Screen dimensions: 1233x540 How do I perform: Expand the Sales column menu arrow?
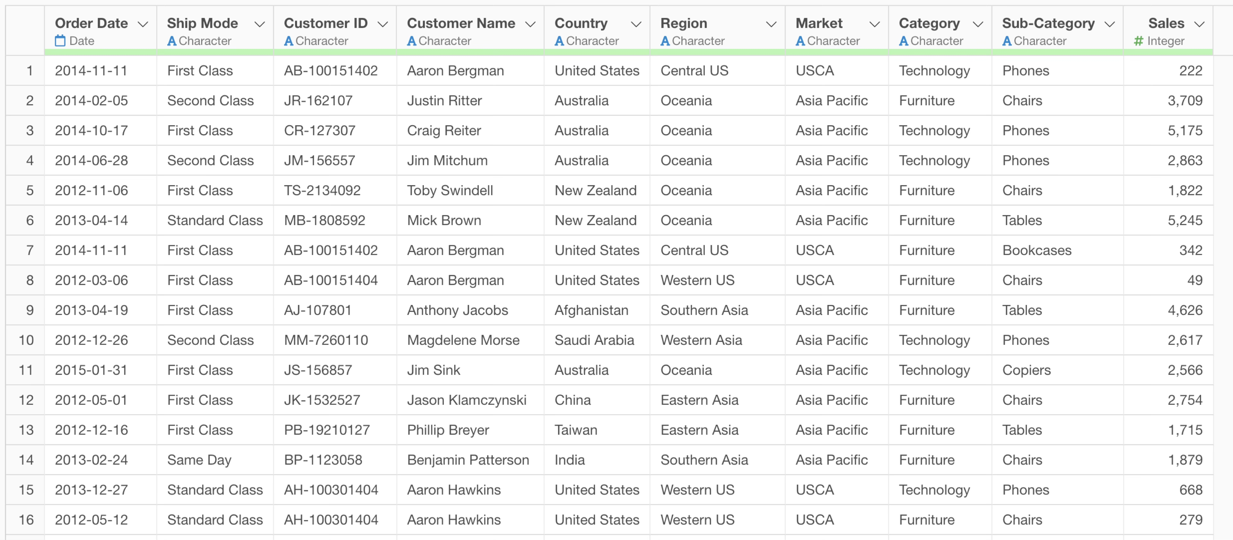(1200, 24)
